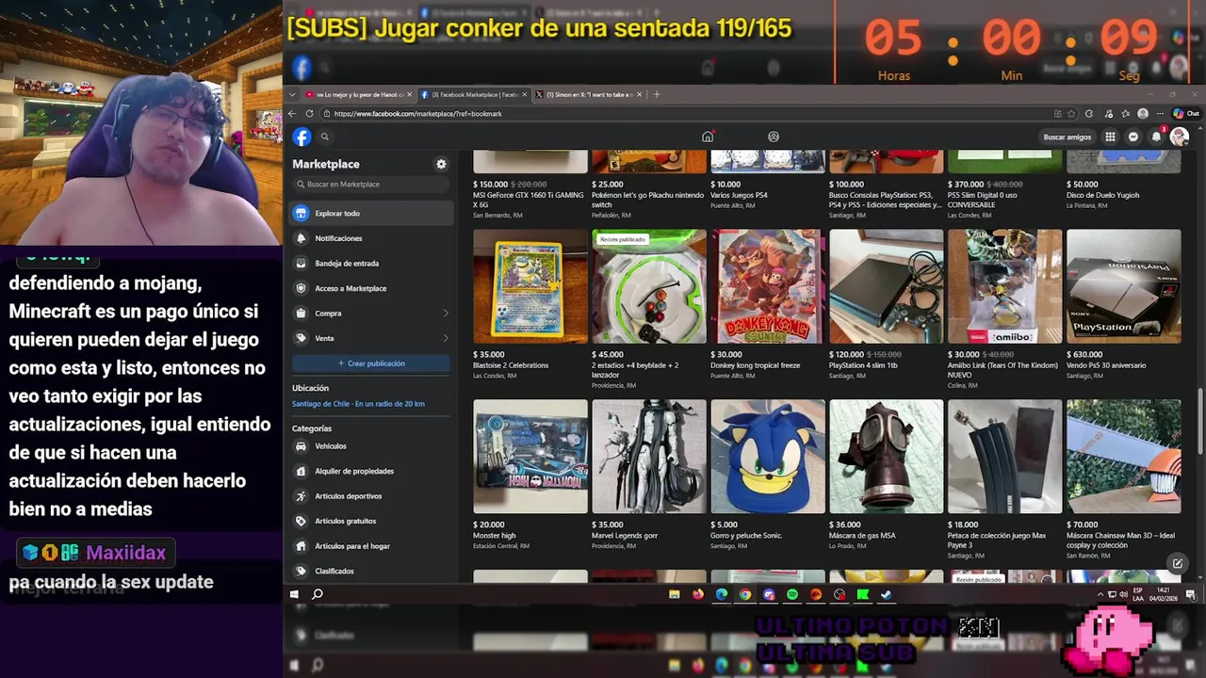Click the Artículos deportivos icon
This screenshot has width=1206, height=678.
click(301, 496)
